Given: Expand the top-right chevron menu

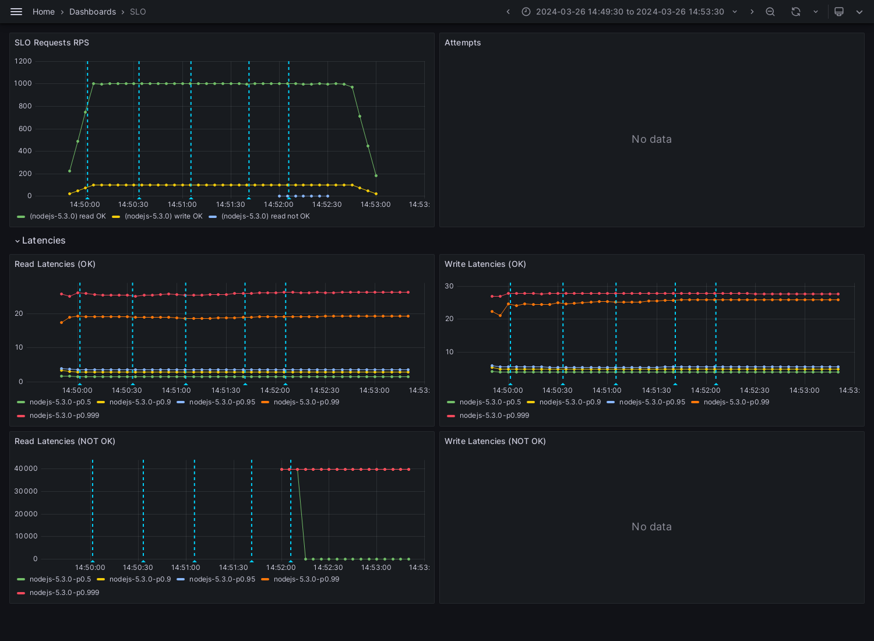Looking at the screenshot, I should coord(859,12).
